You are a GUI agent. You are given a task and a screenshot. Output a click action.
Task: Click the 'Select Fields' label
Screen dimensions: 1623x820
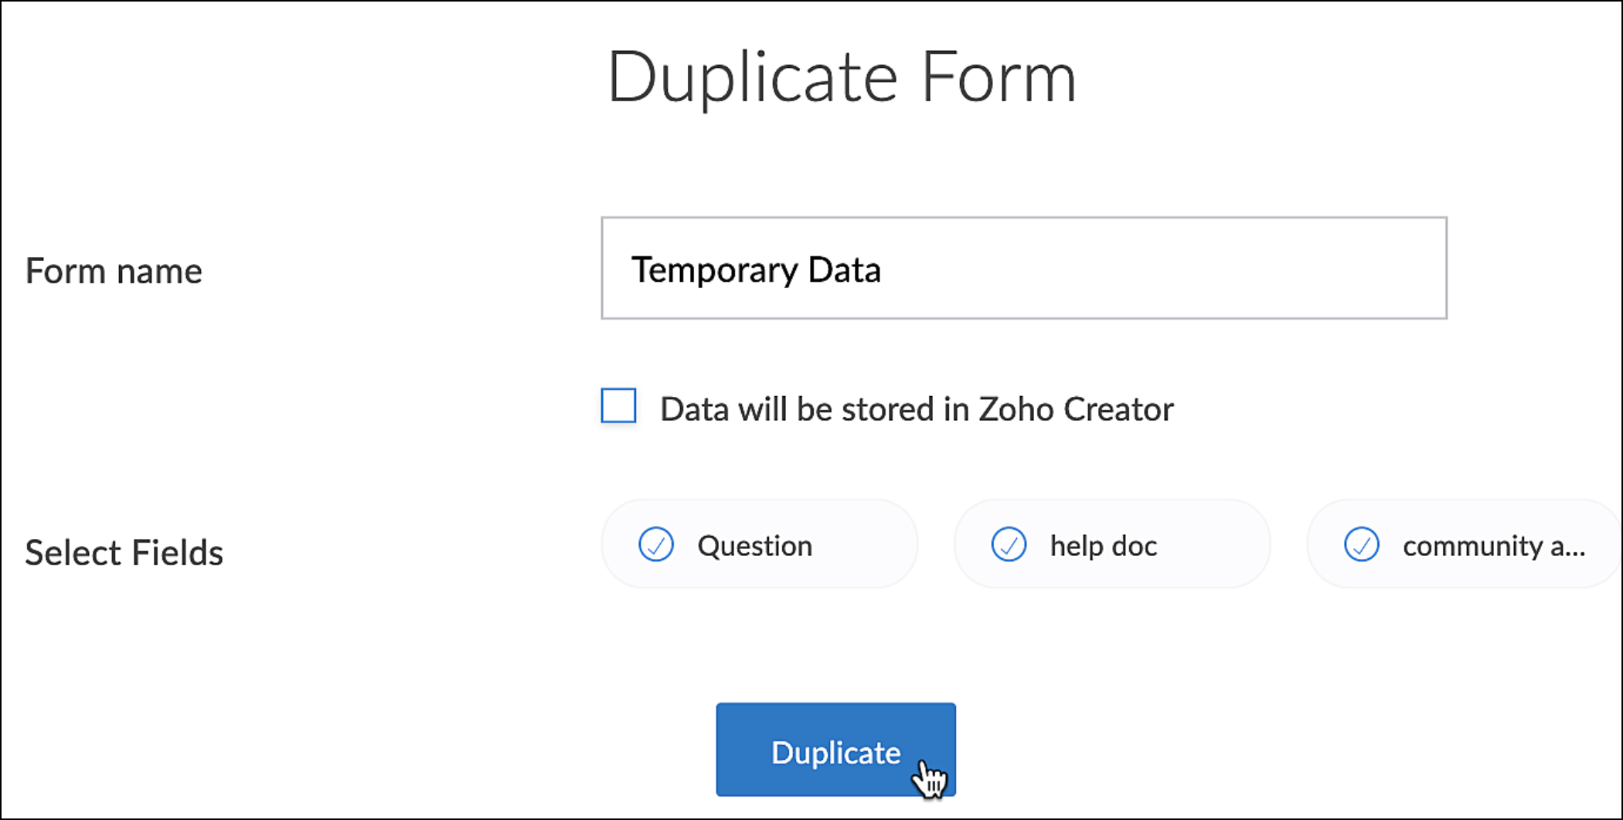tap(124, 553)
